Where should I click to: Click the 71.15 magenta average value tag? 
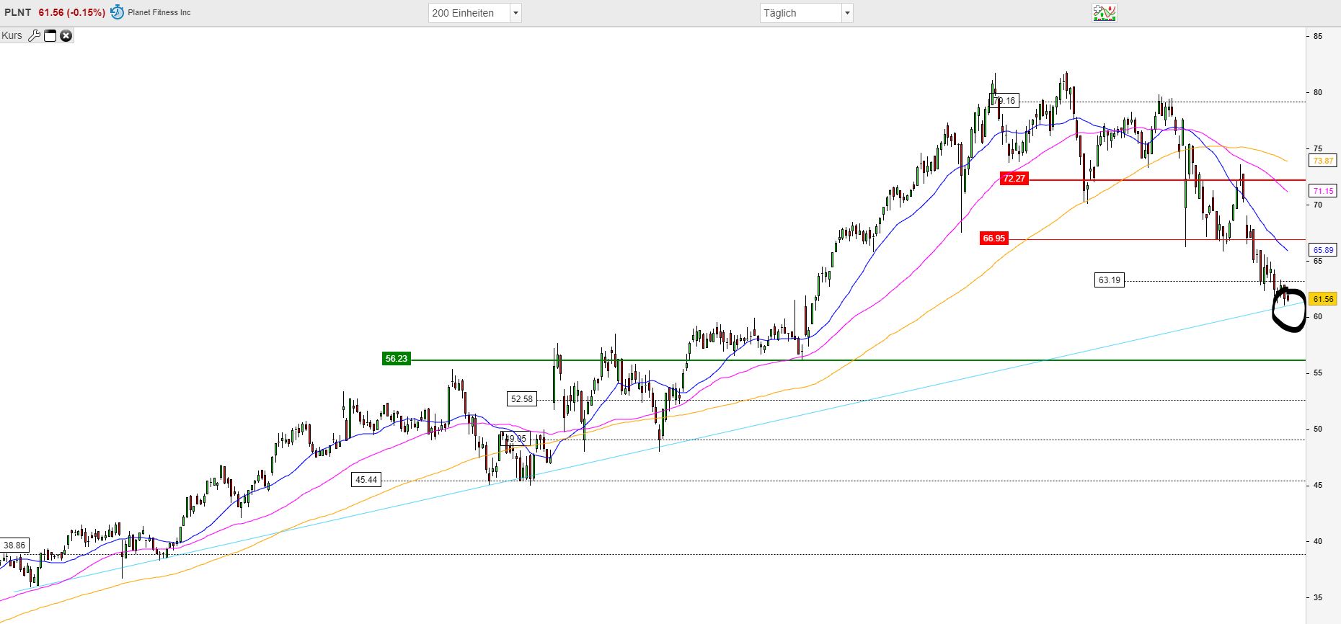1323,191
